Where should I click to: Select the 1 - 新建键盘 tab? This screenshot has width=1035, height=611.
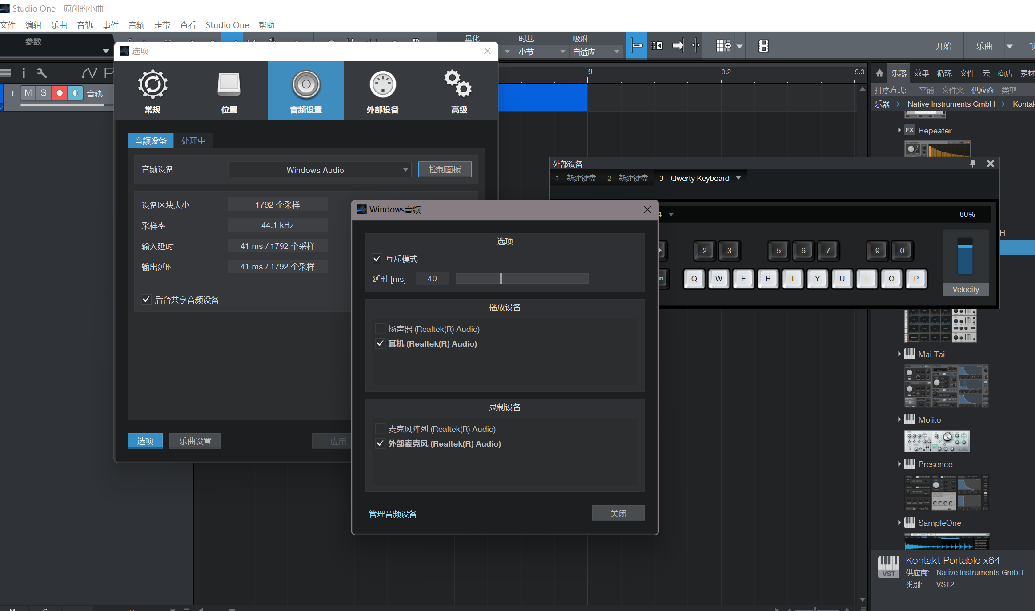tap(576, 178)
